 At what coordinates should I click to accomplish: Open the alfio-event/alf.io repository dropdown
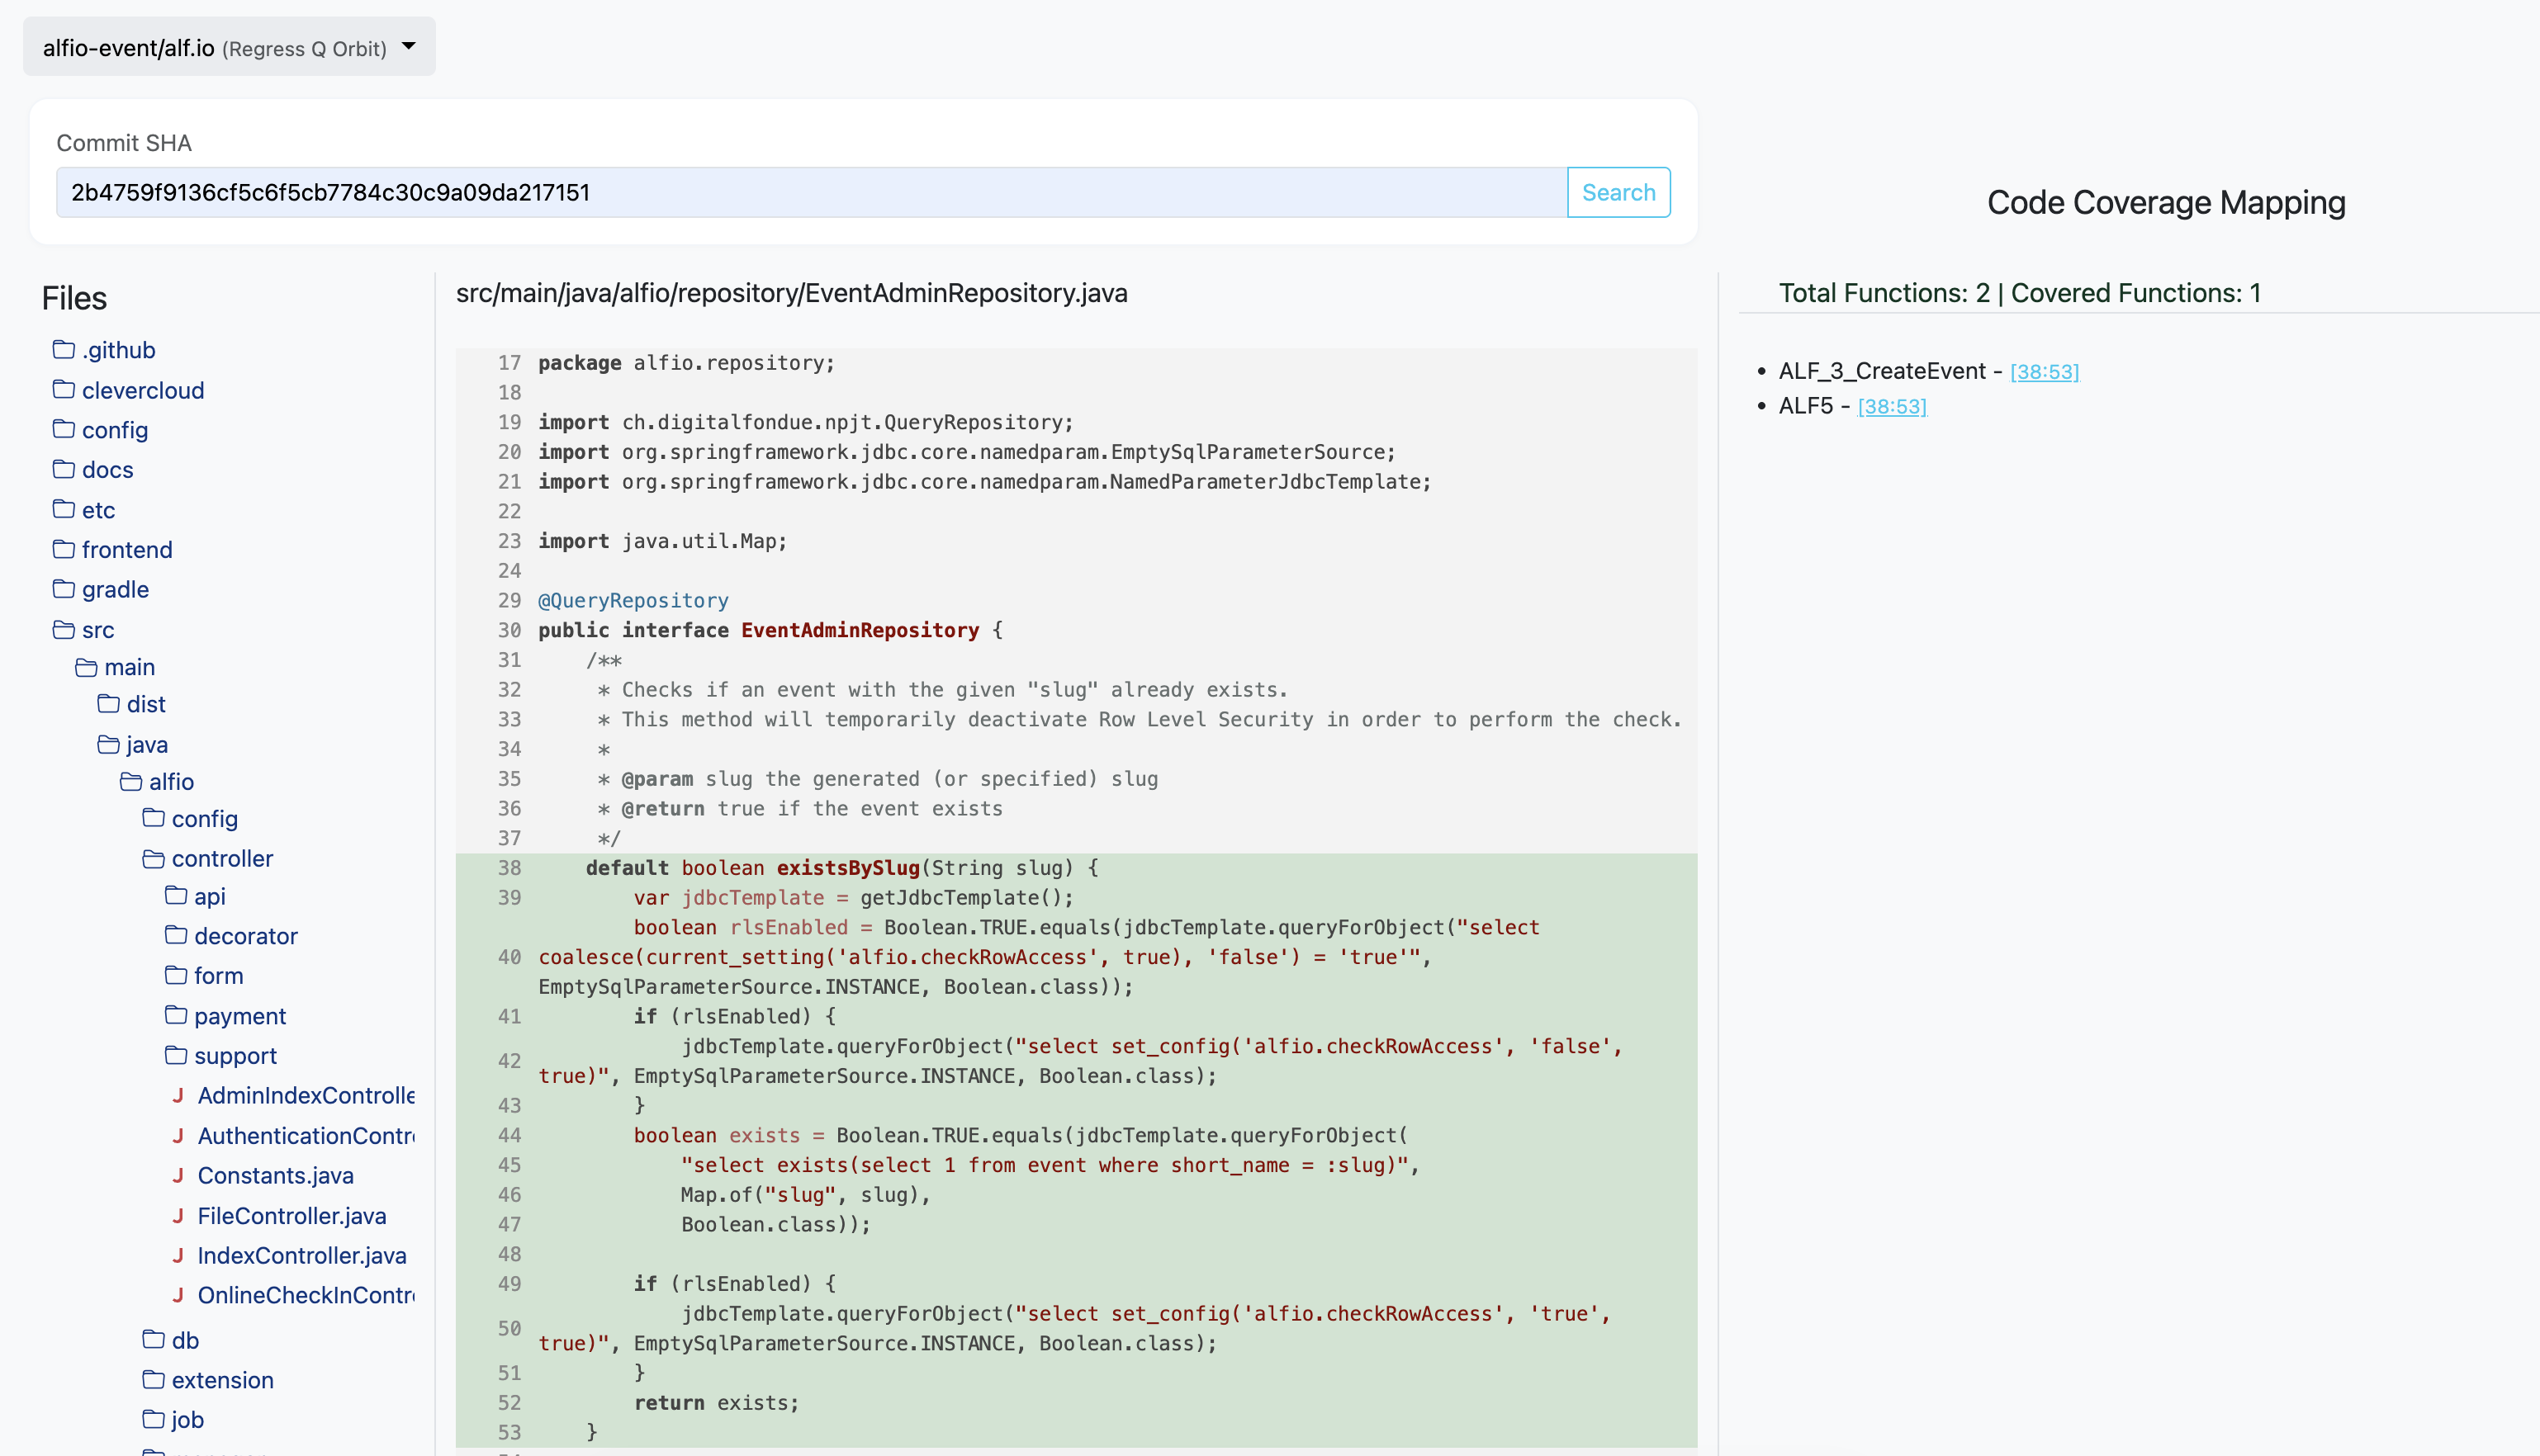[229, 47]
